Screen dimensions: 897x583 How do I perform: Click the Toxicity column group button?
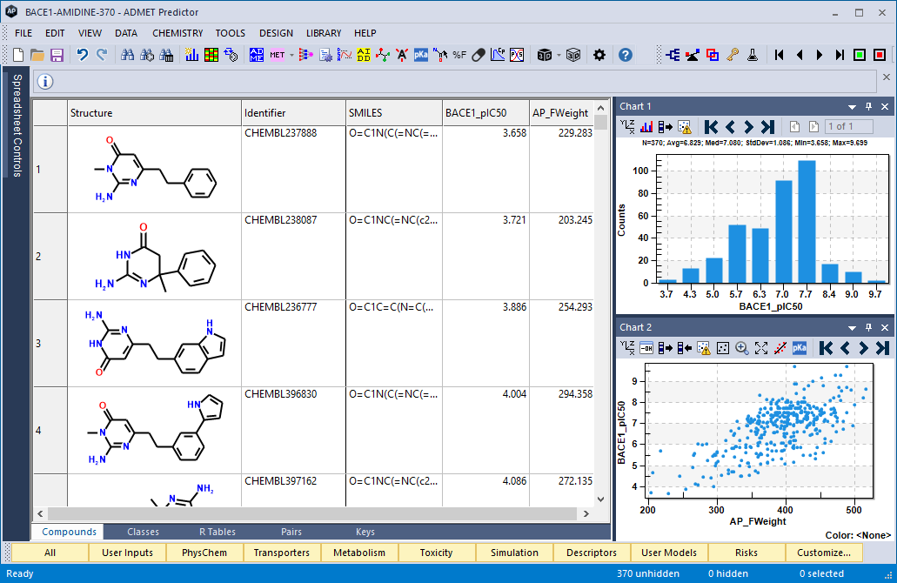[x=436, y=553]
